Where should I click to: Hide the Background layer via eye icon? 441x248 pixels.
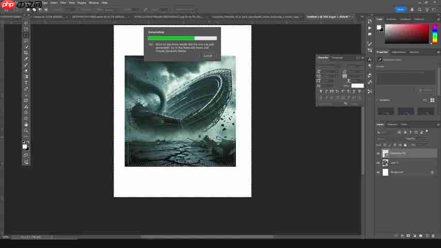(x=378, y=172)
